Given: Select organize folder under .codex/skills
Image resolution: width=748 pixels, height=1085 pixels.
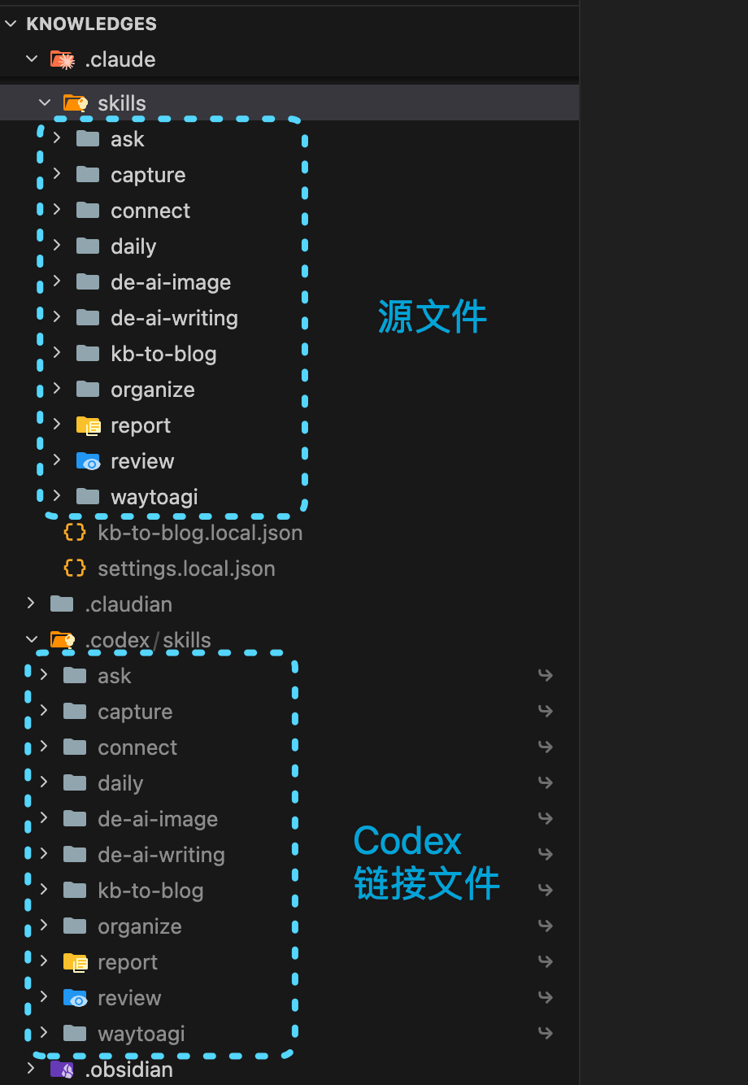Looking at the screenshot, I should (x=140, y=926).
